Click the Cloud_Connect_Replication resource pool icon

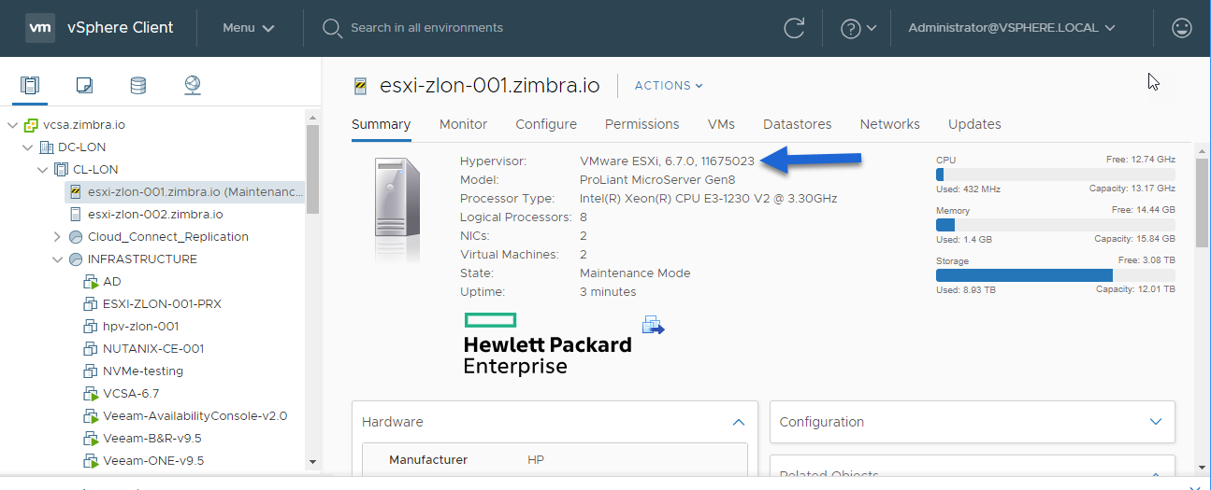coord(77,237)
